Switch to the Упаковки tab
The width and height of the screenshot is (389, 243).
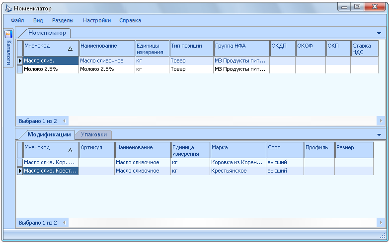pos(93,134)
